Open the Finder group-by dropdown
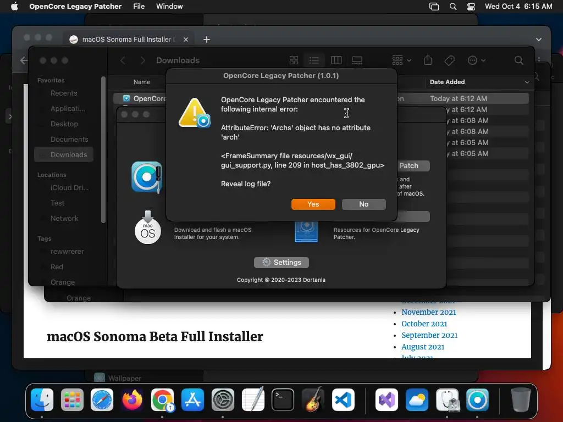Viewport: 563px width, 422px height. [401, 60]
